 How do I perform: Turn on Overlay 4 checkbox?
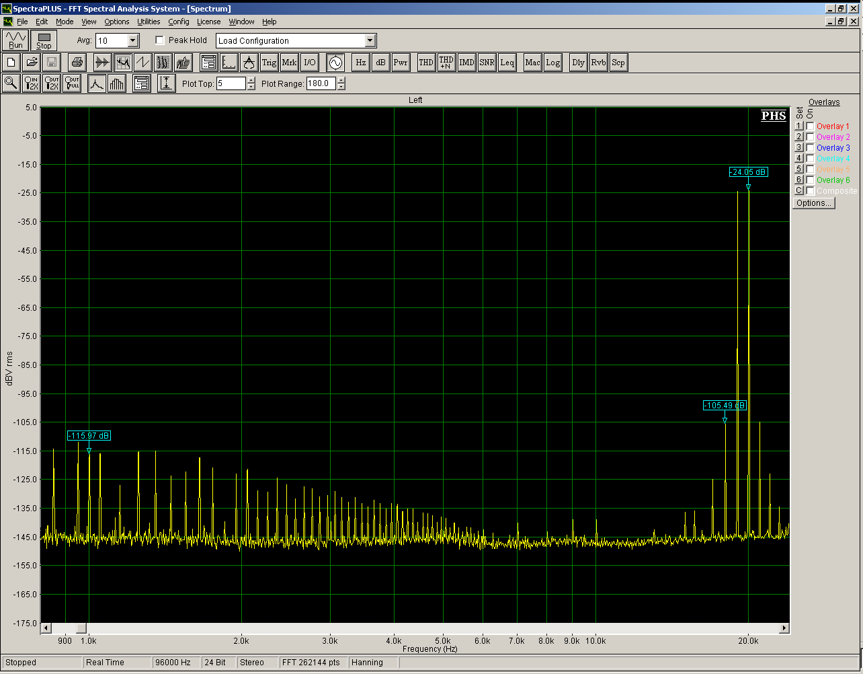pos(811,159)
